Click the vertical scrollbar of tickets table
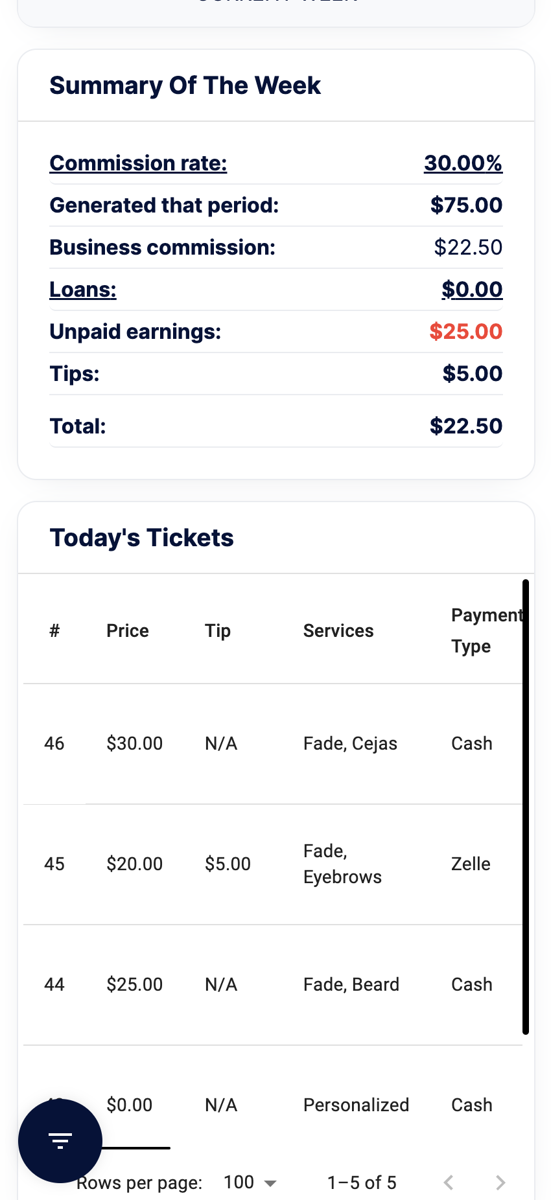The width and height of the screenshot is (551, 1200). pyautogui.click(x=526, y=807)
